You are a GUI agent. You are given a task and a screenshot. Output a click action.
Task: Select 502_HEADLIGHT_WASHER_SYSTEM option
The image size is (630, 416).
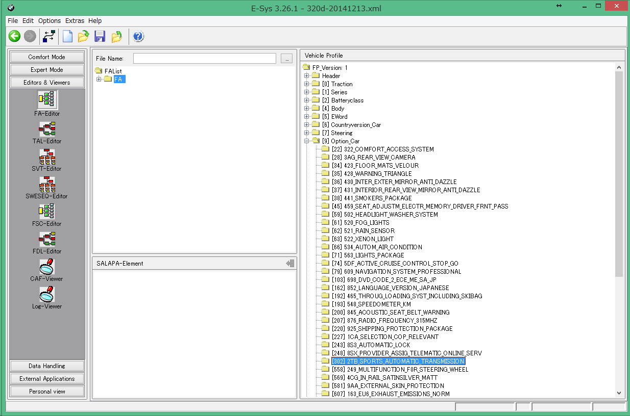click(384, 214)
